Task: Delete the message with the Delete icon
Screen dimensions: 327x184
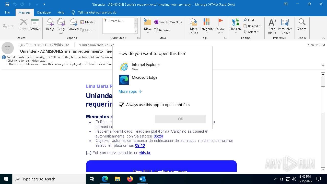Action: tap(24, 25)
